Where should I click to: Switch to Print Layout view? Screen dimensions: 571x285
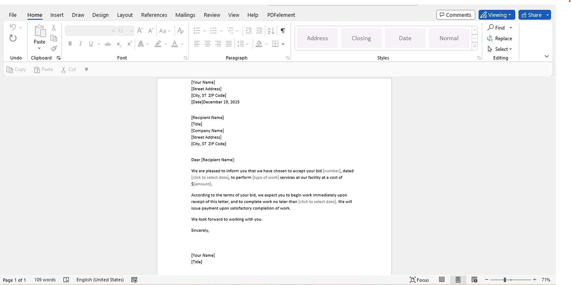458,280
